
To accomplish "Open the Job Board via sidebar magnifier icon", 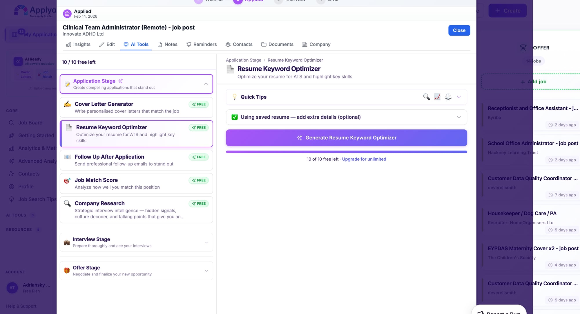I will 12,122.
